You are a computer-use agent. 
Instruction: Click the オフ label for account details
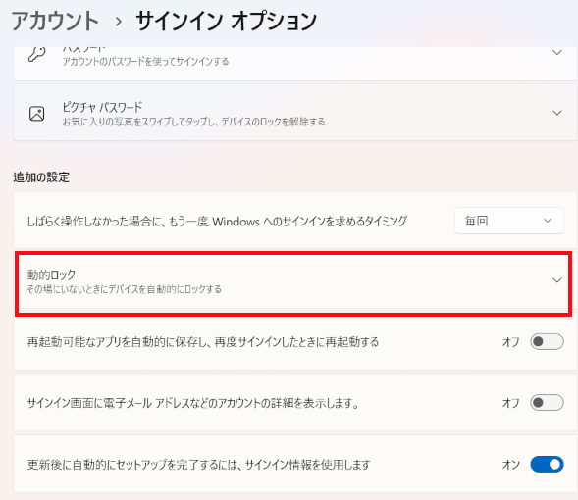[511, 403]
